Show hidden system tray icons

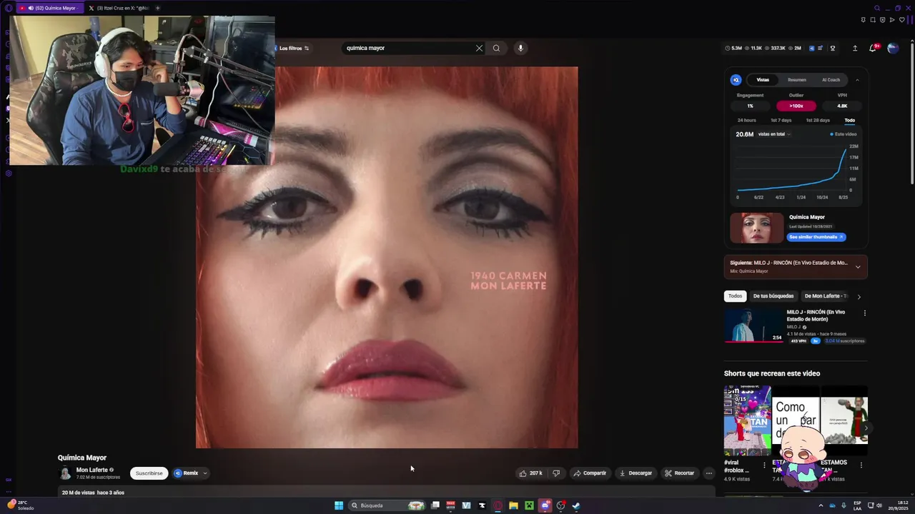(821, 505)
